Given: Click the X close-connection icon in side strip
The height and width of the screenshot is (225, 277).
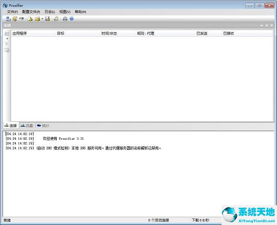Looking at the screenshot, I should click(7, 44).
